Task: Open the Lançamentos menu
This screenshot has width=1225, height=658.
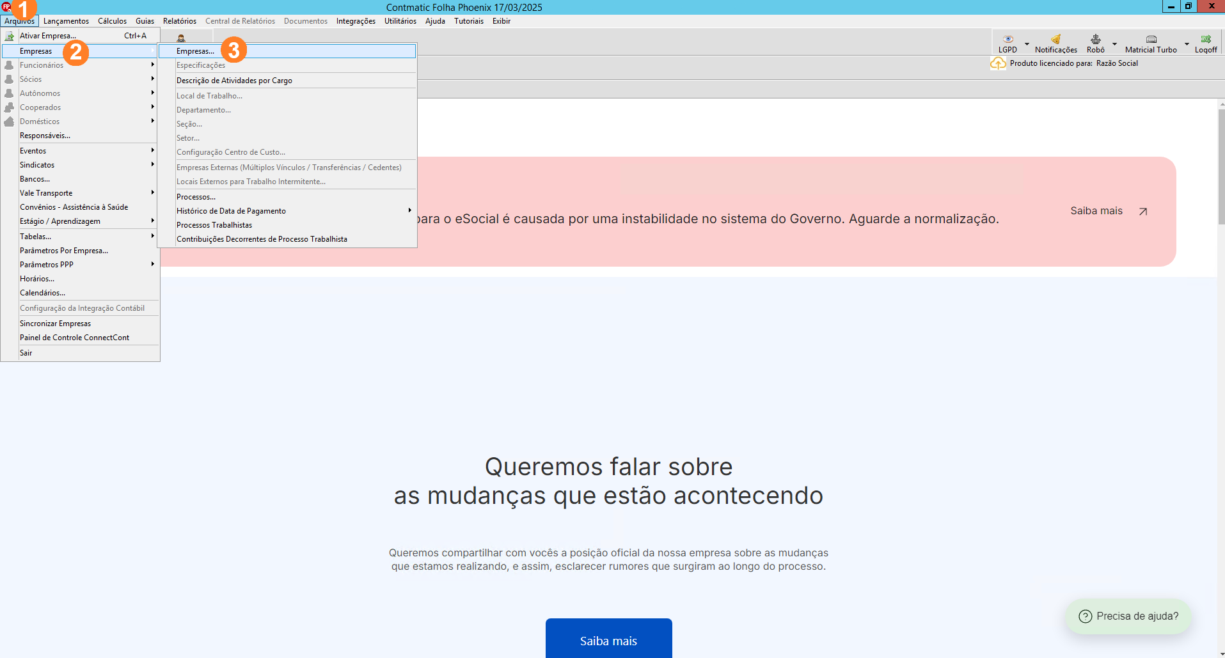Action: click(66, 21)
